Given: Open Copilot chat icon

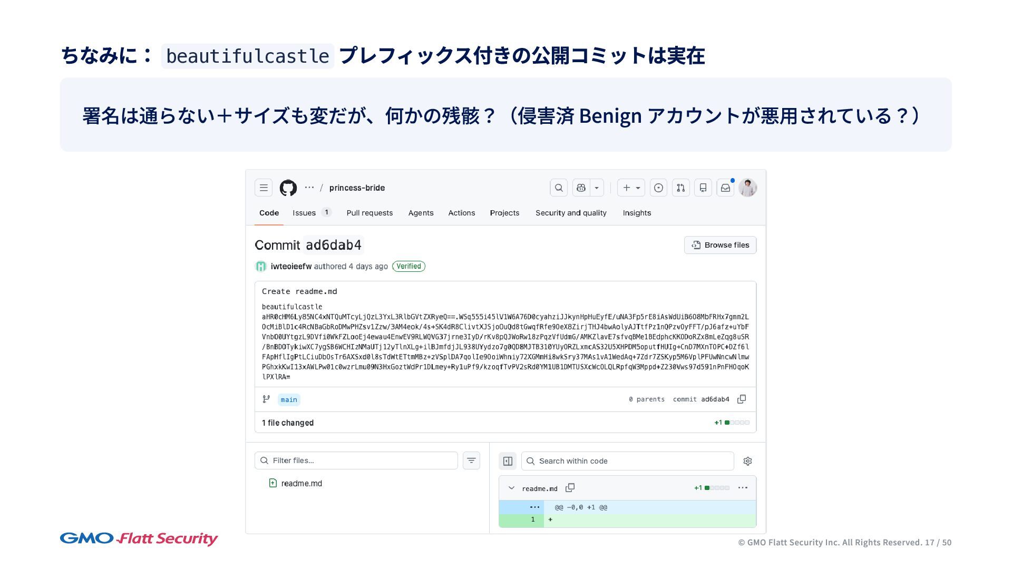Looking at the screenshot, I should [581, 188].
